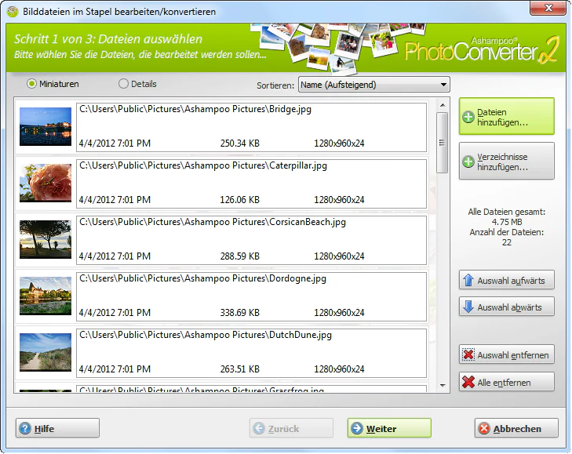Click the blue up arrow icon for Auswahl aufwärts

[468, 280]
